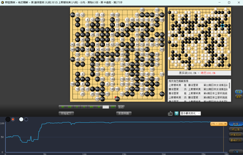243x155 pixels.
Task: Click black stone 249 on left edge
Action: pyautogui.click(x=73, y=59)
